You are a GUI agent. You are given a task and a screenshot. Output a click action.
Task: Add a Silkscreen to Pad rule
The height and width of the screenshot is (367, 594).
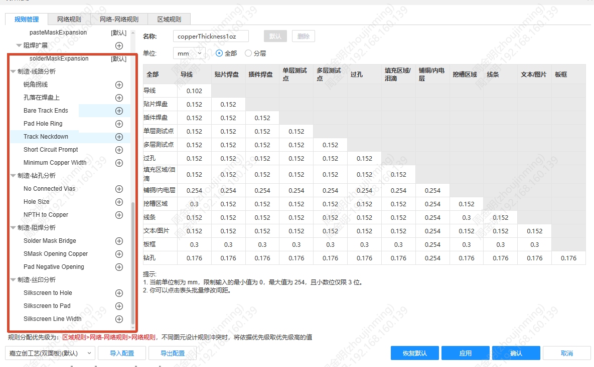click(119, 306)
